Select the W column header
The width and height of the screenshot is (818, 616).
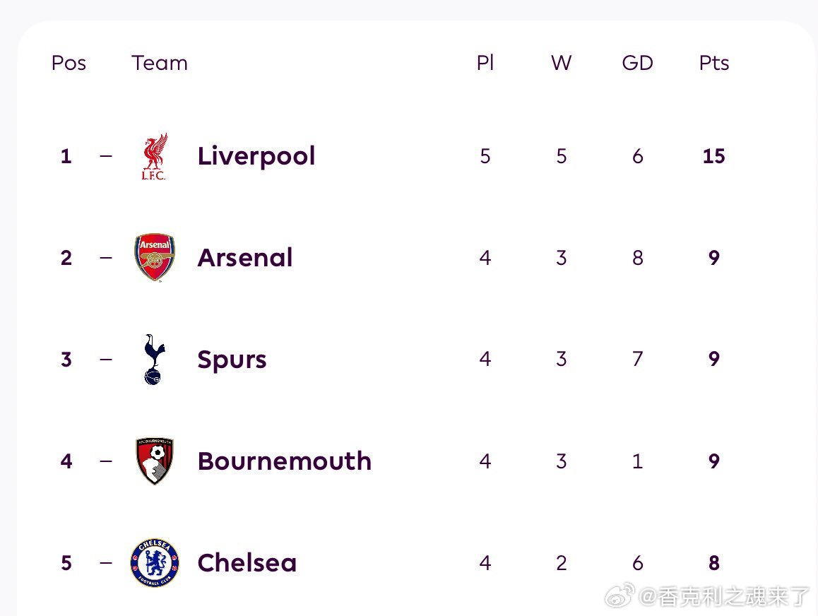(562, 63)
